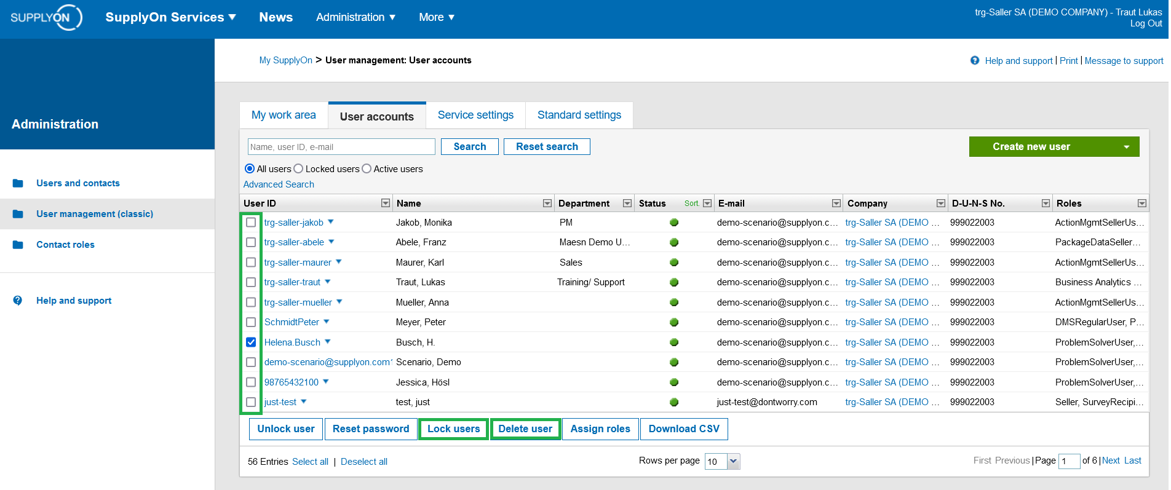
Task: Click the help question mark icon in the header
Action: [975, 60]
